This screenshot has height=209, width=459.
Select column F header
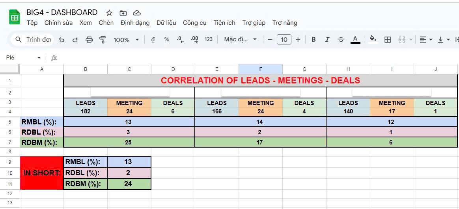point(261,69)
